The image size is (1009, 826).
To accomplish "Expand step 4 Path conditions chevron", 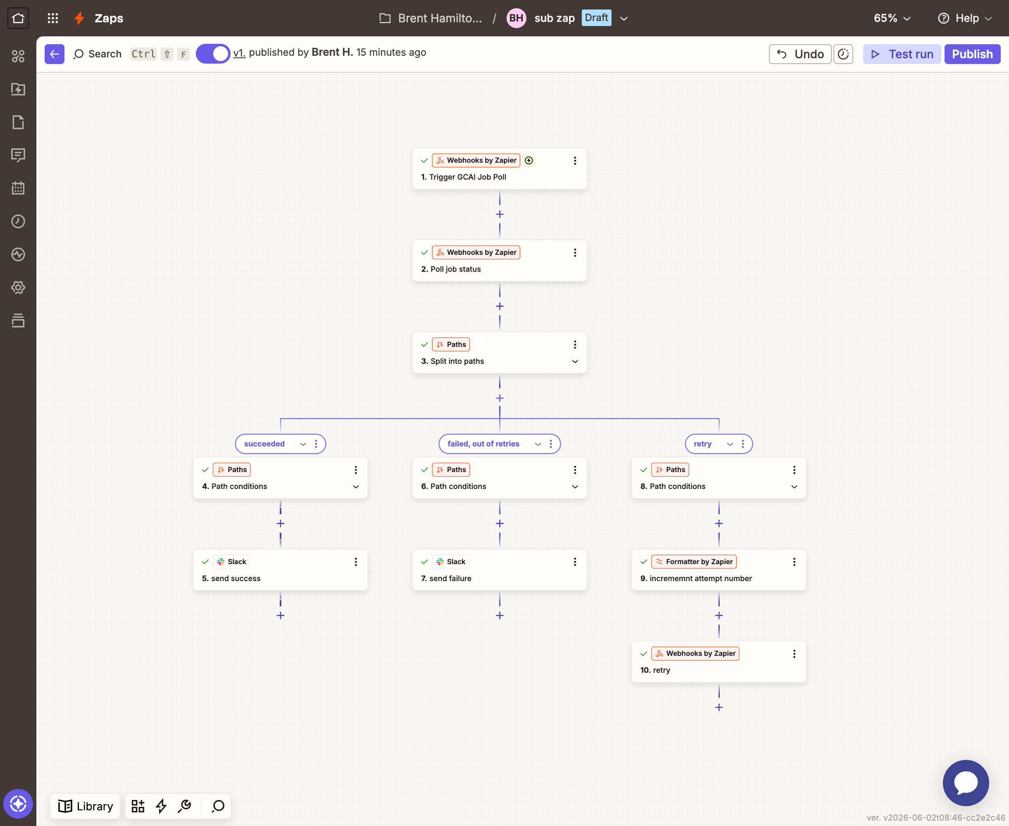I will [x=355, y=487].
